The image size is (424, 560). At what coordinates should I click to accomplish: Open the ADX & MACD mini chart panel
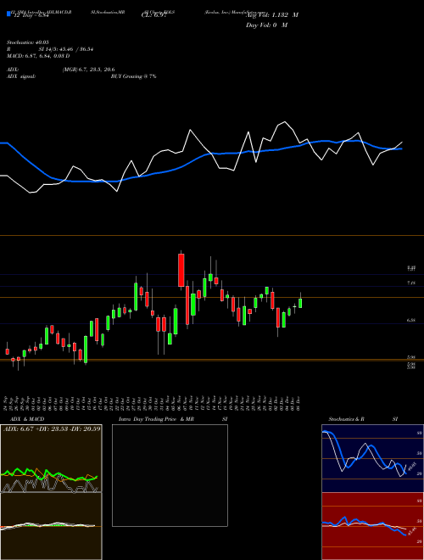coord(51,458)
